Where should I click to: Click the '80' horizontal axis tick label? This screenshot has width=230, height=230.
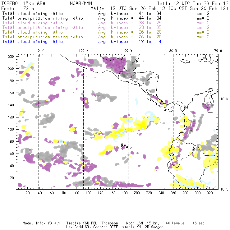tap(64, 193)
